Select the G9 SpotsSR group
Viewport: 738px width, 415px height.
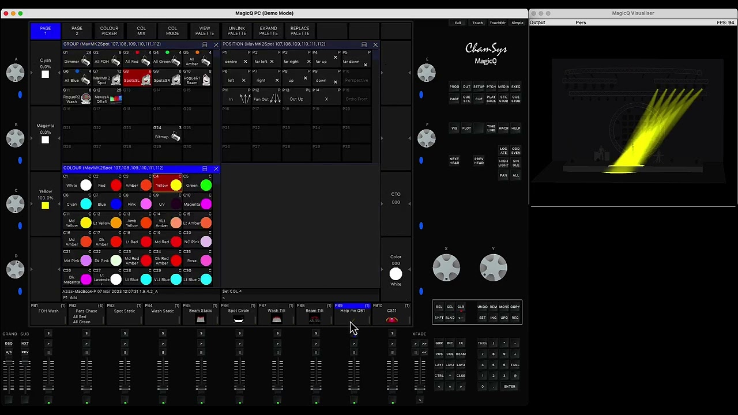[x=167, y=78]
